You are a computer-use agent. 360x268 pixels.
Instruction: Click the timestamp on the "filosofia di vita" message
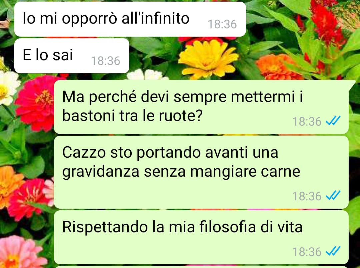[x=307, y=252]
